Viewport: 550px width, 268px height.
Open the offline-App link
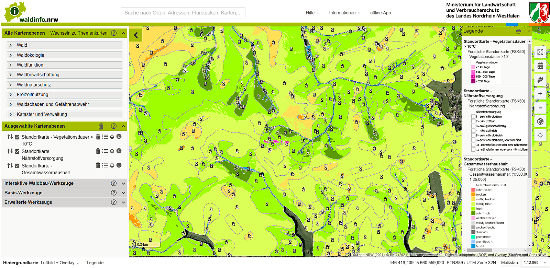point(380,13)
